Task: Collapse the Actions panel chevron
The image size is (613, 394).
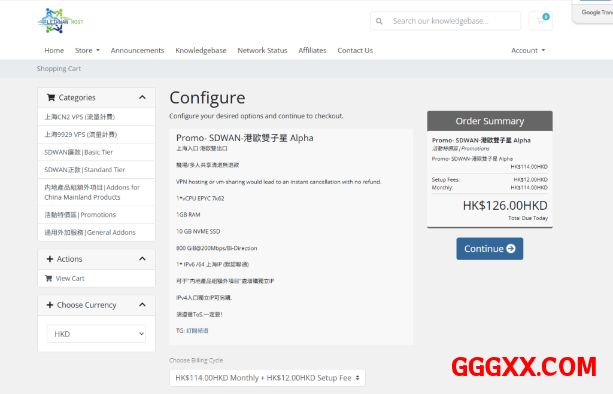Action: point(142,259)
